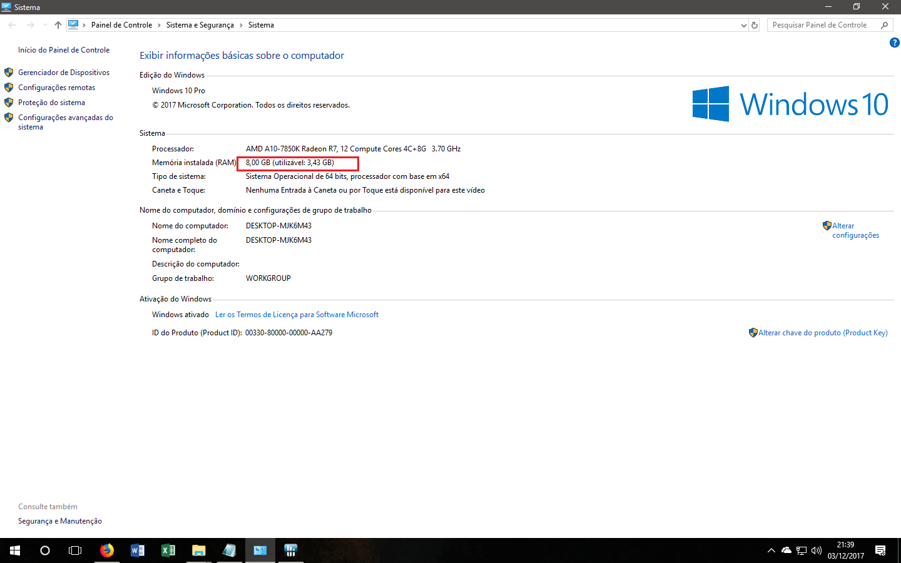Refresh the page with refresh button
This screenshot has width=901, height=563.
click(755, 25)
